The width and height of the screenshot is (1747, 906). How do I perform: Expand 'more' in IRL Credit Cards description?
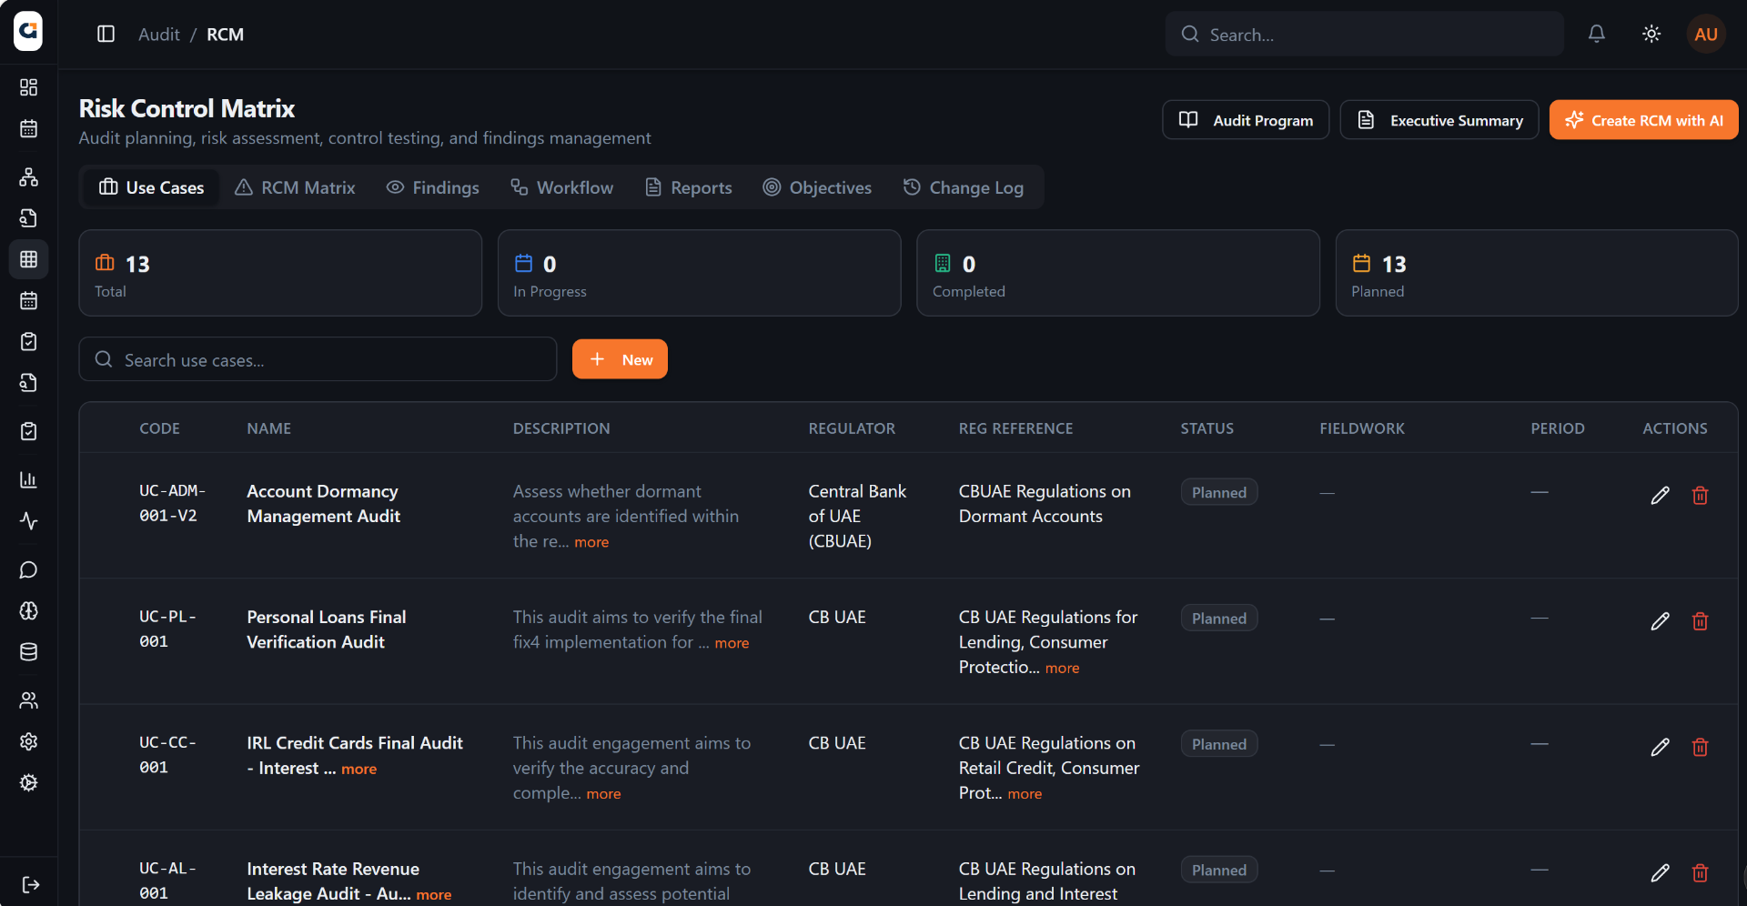[603, 794]
